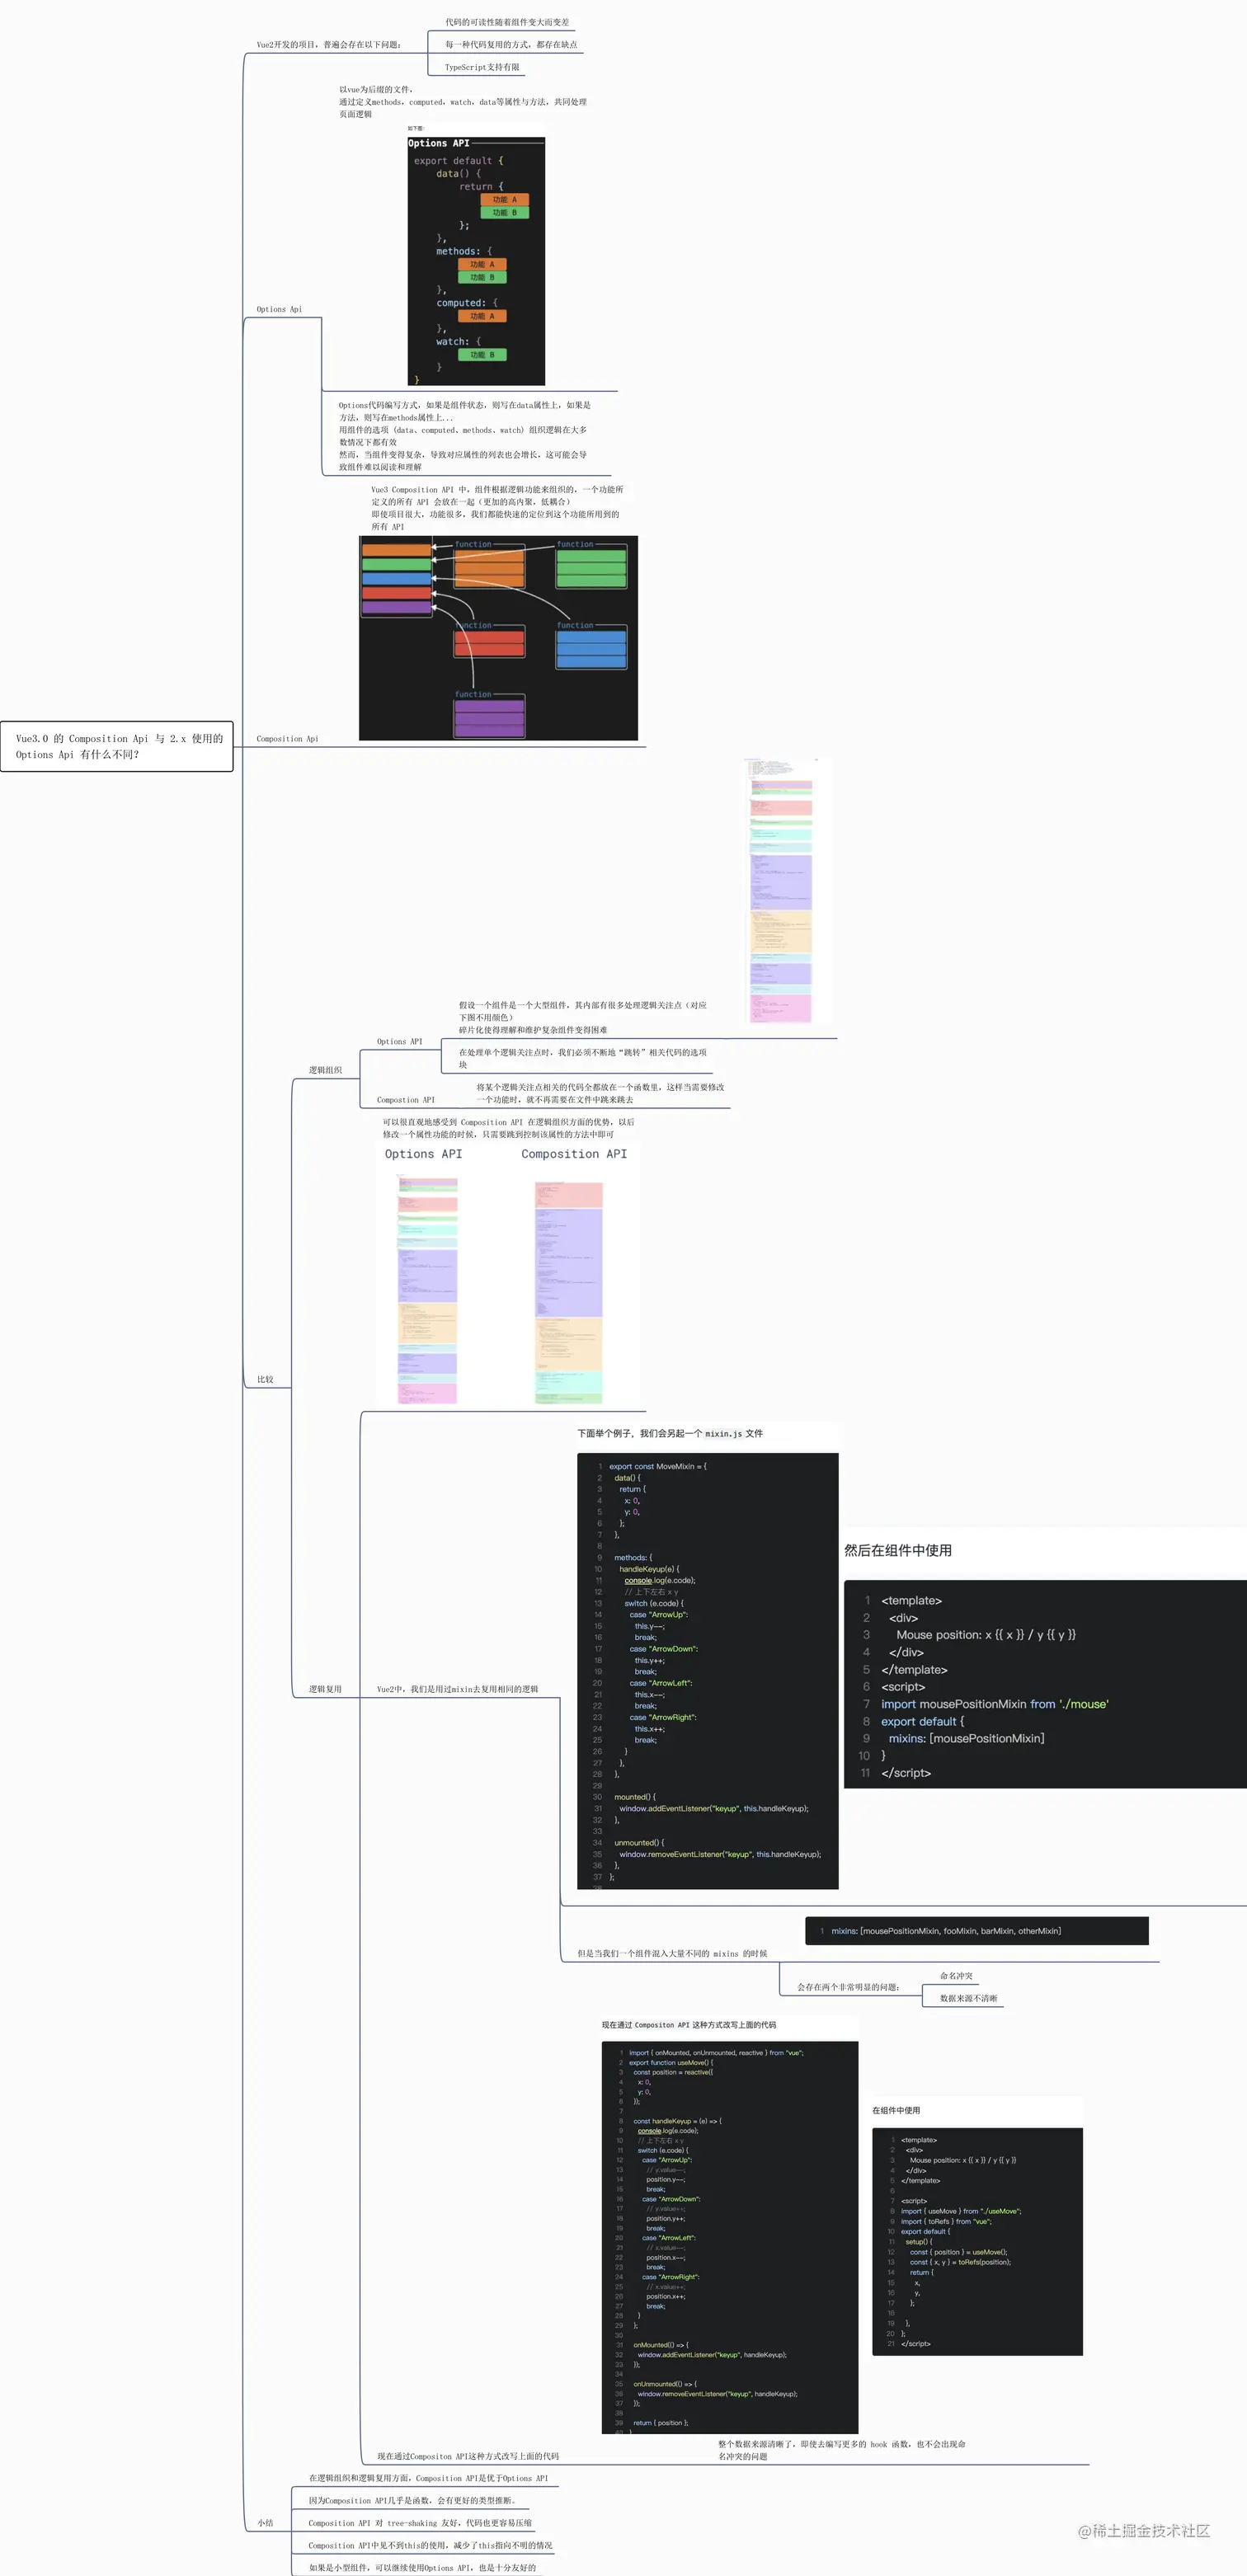Open the '在组件中使用' setup code image
Viewport: 1247px width, 2576px height.
tap(977, 2242)
